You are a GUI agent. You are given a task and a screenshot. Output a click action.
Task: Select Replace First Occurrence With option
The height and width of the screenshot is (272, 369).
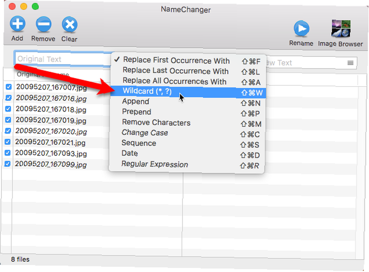(x=188, y=61)
